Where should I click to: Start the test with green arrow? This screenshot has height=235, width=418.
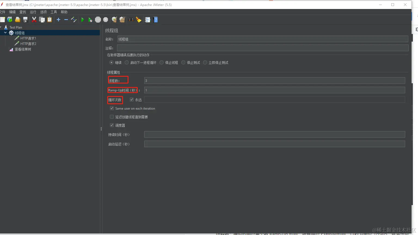(83, 20)
